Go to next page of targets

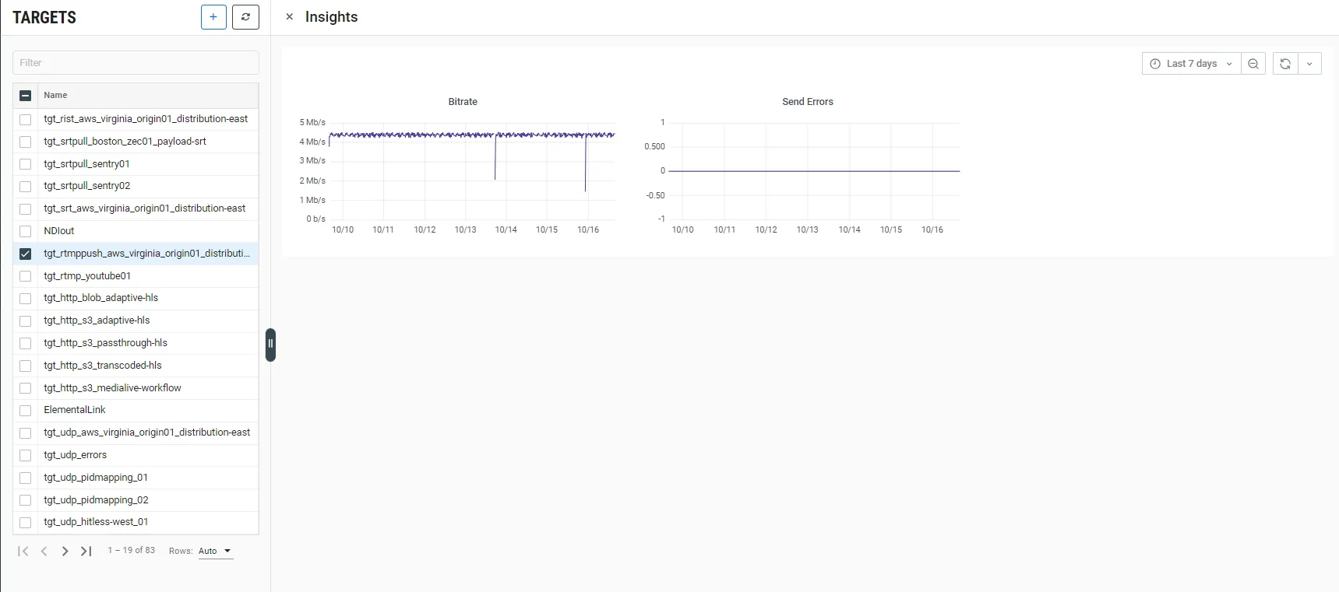(65, 551)
